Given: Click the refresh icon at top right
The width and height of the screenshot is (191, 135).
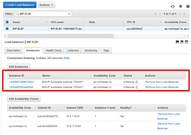Looking at the screenshot, I should coord(173,6).
